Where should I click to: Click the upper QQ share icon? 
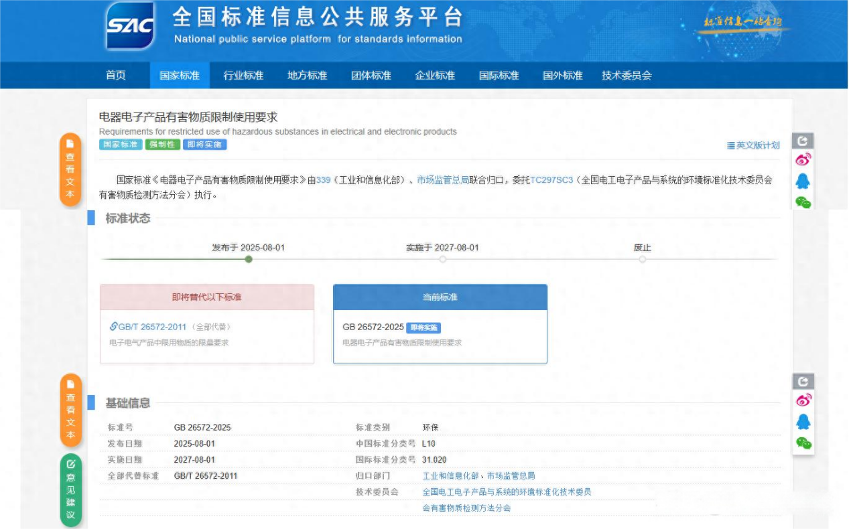[x=803, y=181]
